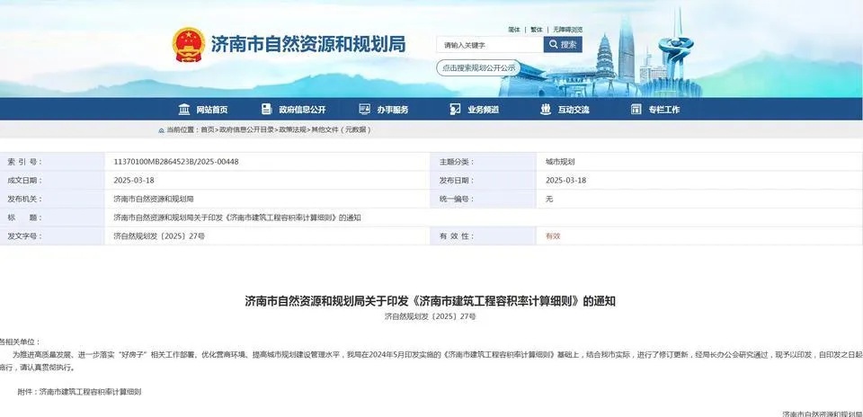Click the 专栏工作 icon
The height and width of the screenshot is (417, 863).
[x=636, y=110]
